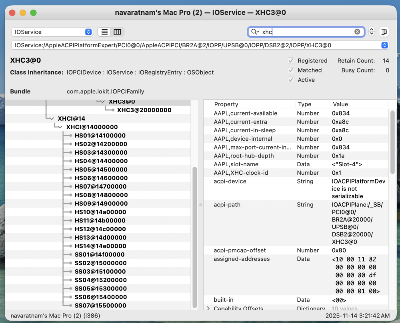Select the built-in property row

click(296, 300)
